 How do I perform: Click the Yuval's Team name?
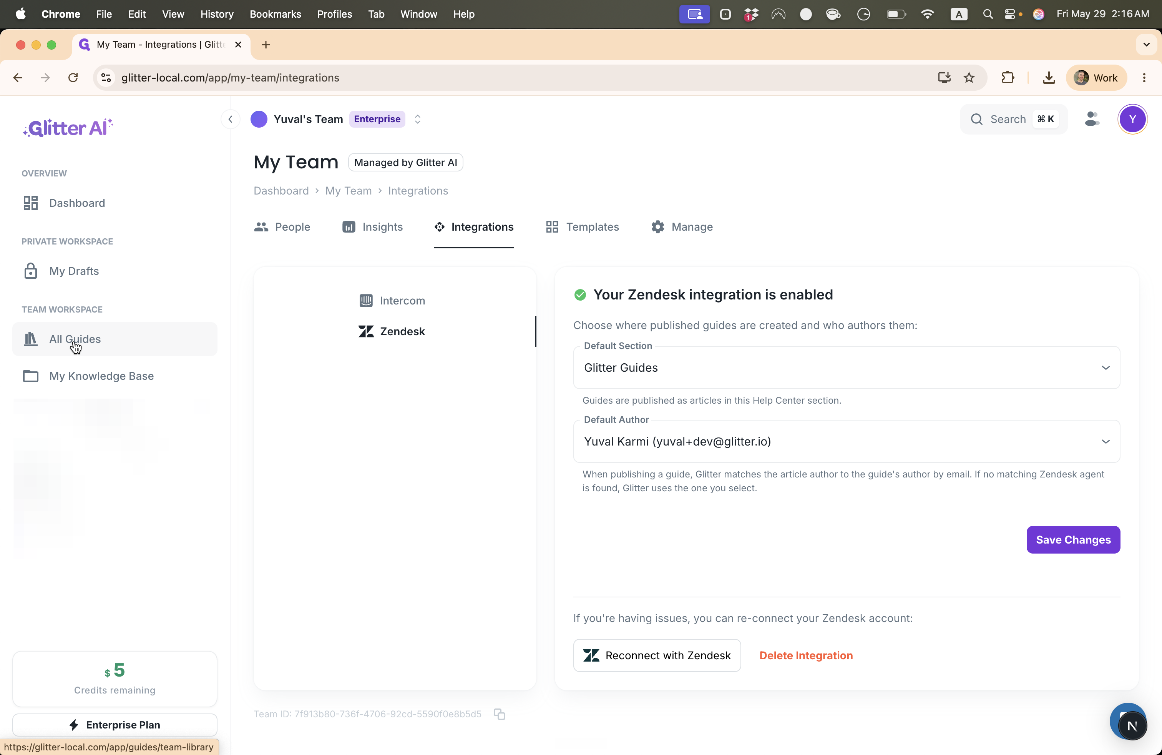pos(308,119)
